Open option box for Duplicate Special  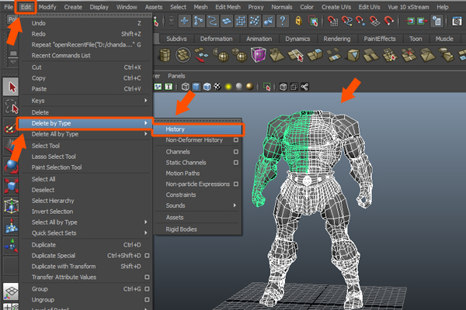point(148,255)
